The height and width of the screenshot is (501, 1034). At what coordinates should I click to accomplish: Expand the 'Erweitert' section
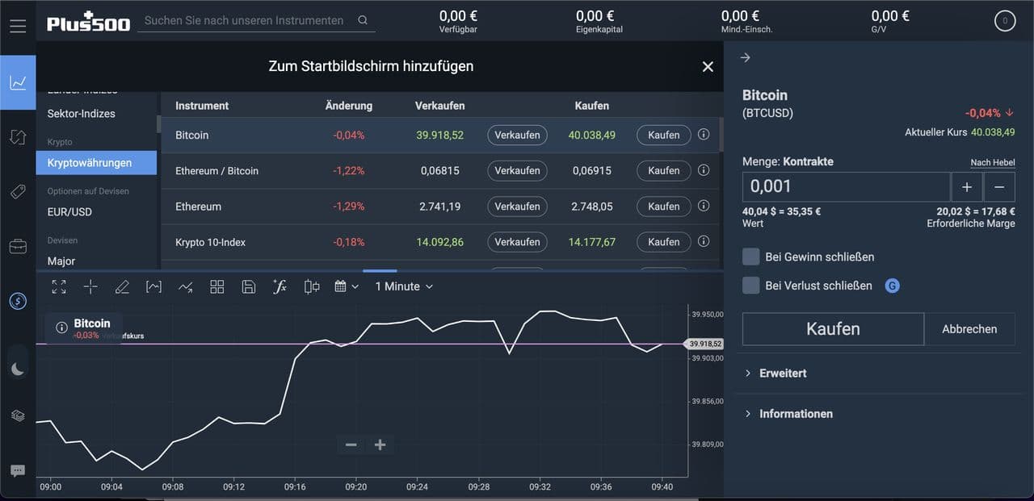pyautogui.click(x=782, y=374)
